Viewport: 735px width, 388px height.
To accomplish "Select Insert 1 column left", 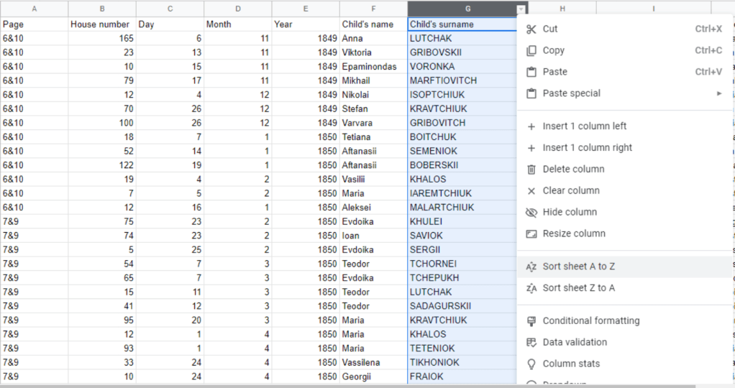I will point(584,126).
